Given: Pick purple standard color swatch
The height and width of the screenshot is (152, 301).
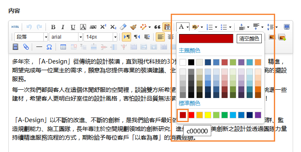Looking at the screenshot, I should coord(258,115).
